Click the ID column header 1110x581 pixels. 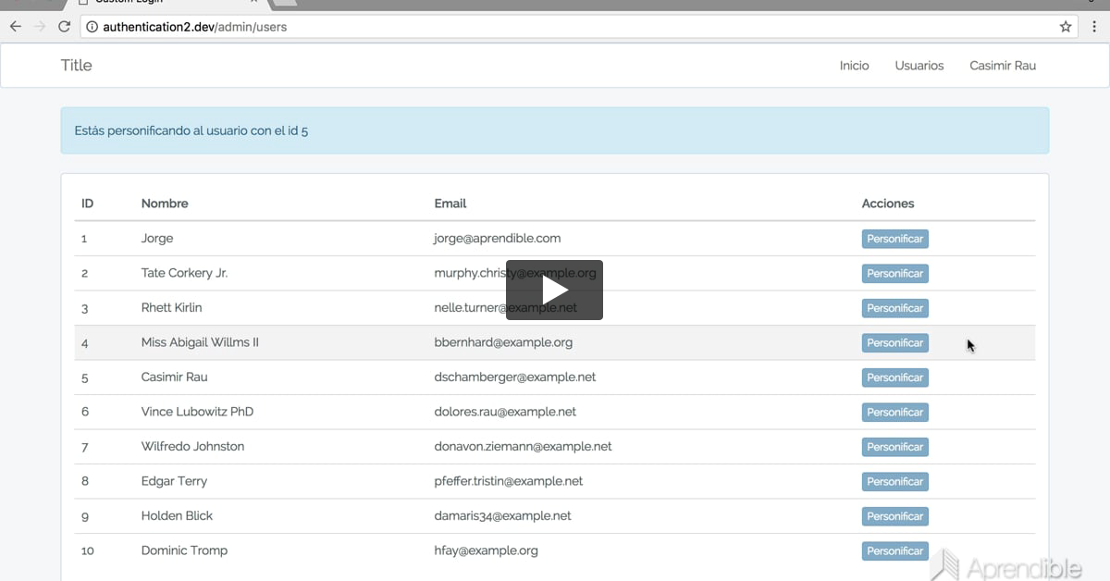tap(87, 204)
